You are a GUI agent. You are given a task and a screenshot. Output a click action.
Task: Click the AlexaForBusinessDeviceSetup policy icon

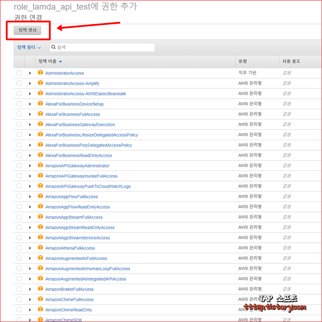40,103
